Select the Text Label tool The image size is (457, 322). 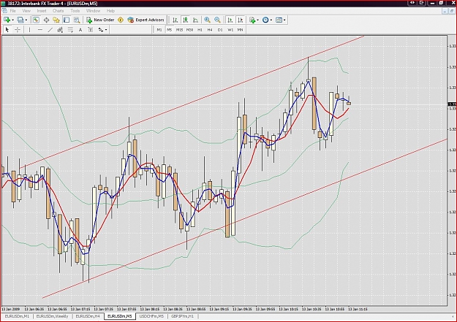pyautogui.click(x=91, y=30)
